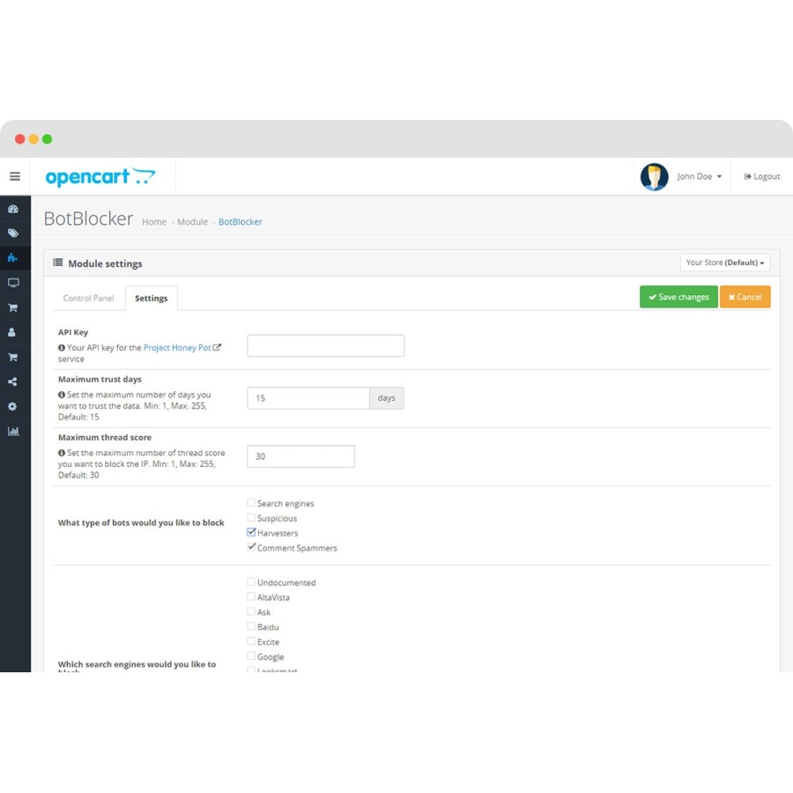Image resolution: width=793 pixels, height=793 pixels.
Task: Check the Ask checkbox
Action: click(x=251, y=611)
